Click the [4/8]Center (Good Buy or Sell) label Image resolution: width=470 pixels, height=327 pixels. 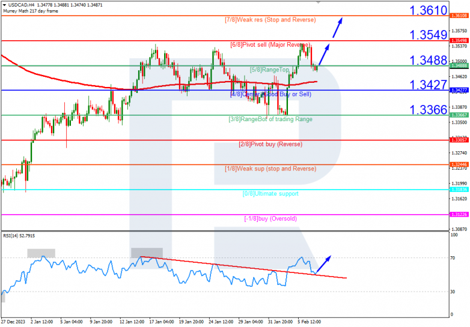270,94
